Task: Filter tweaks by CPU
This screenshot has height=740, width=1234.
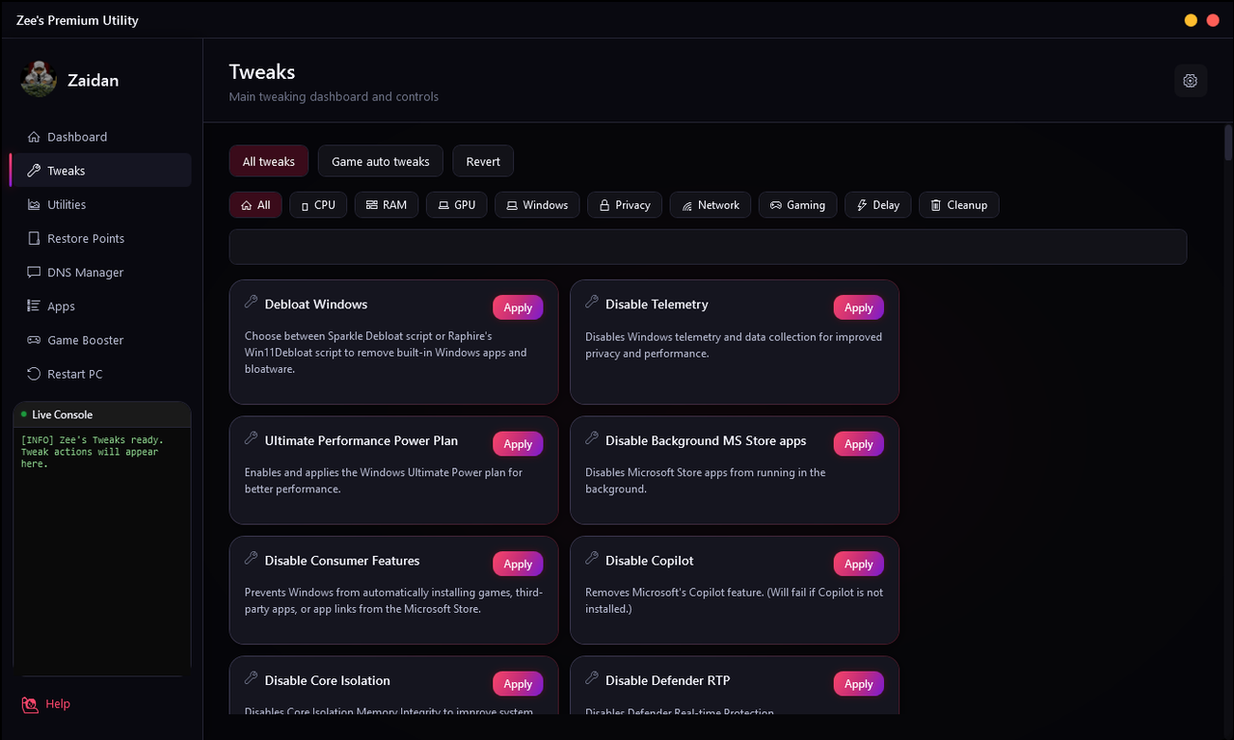Action: pyautogui.click(x=318, y=204)
